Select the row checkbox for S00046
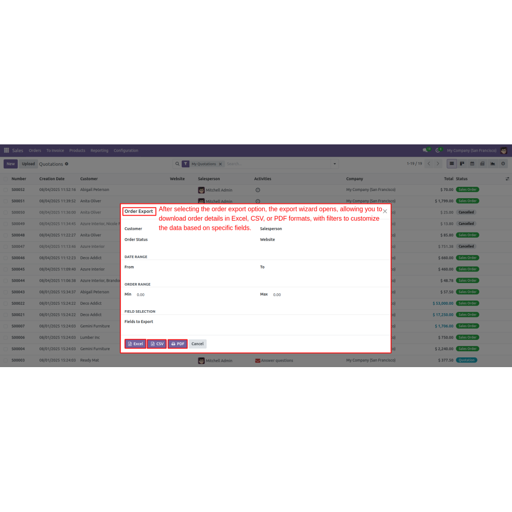Viewport: 512px width, 512px height. [x=6, y=258]
